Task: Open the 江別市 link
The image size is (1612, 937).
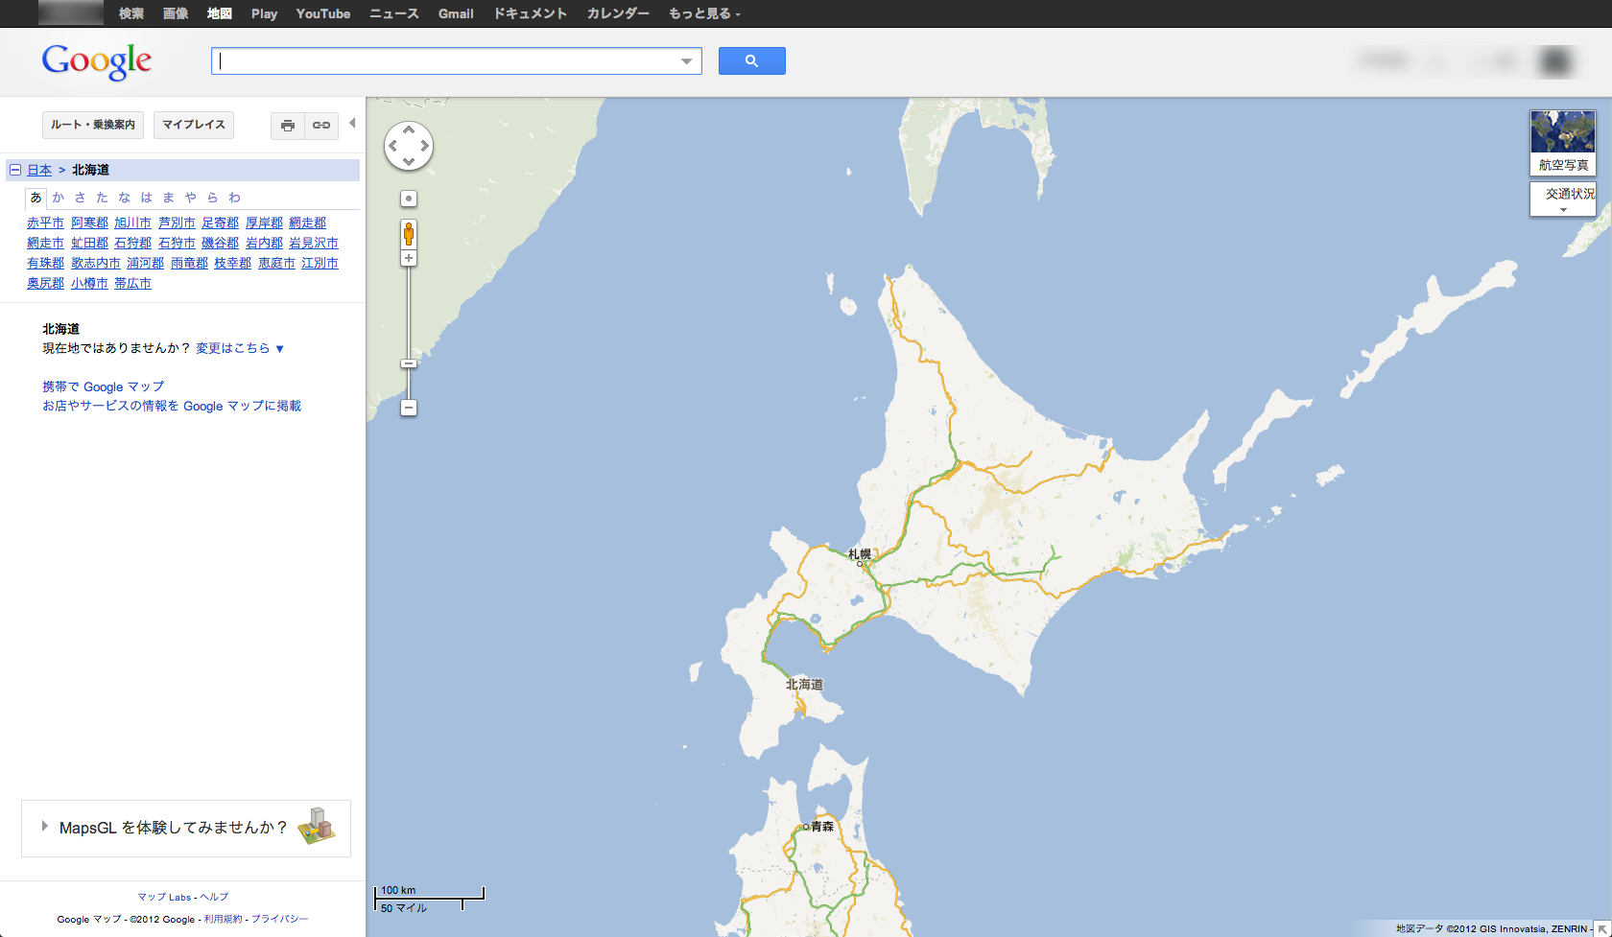Action: (320, 263)
